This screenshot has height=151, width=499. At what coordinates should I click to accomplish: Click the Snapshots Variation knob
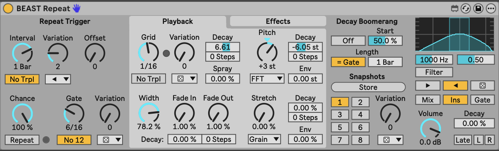(x=390, y=113)
